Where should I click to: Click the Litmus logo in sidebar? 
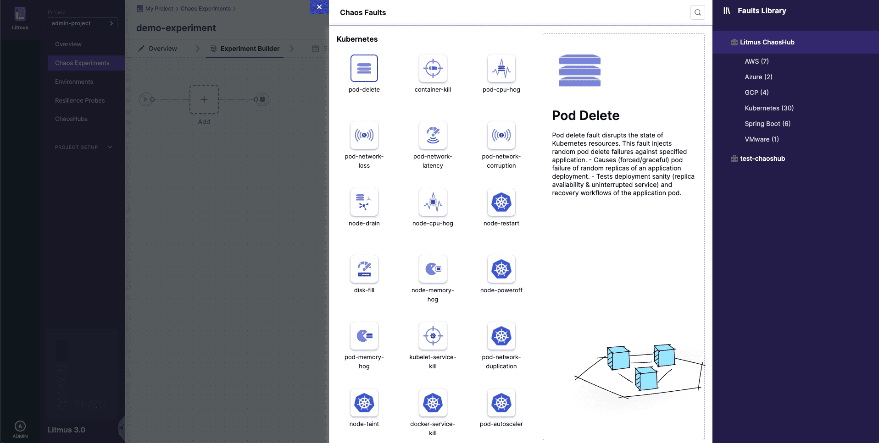click(x=20, y=14)
